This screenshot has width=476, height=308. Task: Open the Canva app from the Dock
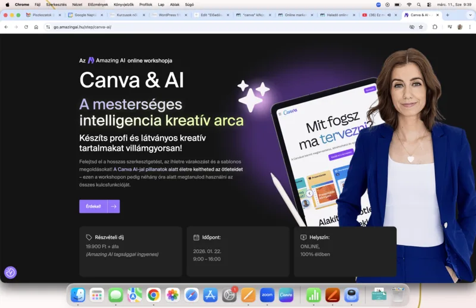coord(286,295)
